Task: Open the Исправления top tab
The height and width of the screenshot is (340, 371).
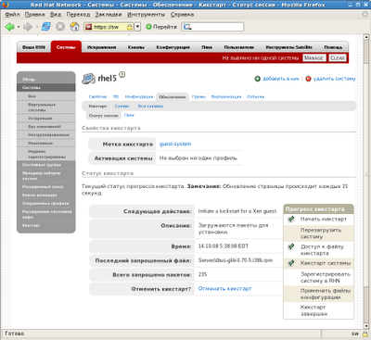Action: coord(101,47)
